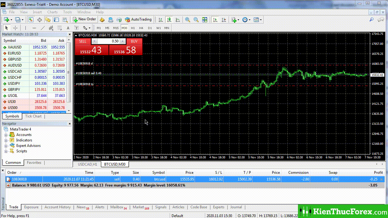This screenshot has height=218, width=388.
Task: Toggle the Market Watch panel icon
Action: (x=31, y=20)
